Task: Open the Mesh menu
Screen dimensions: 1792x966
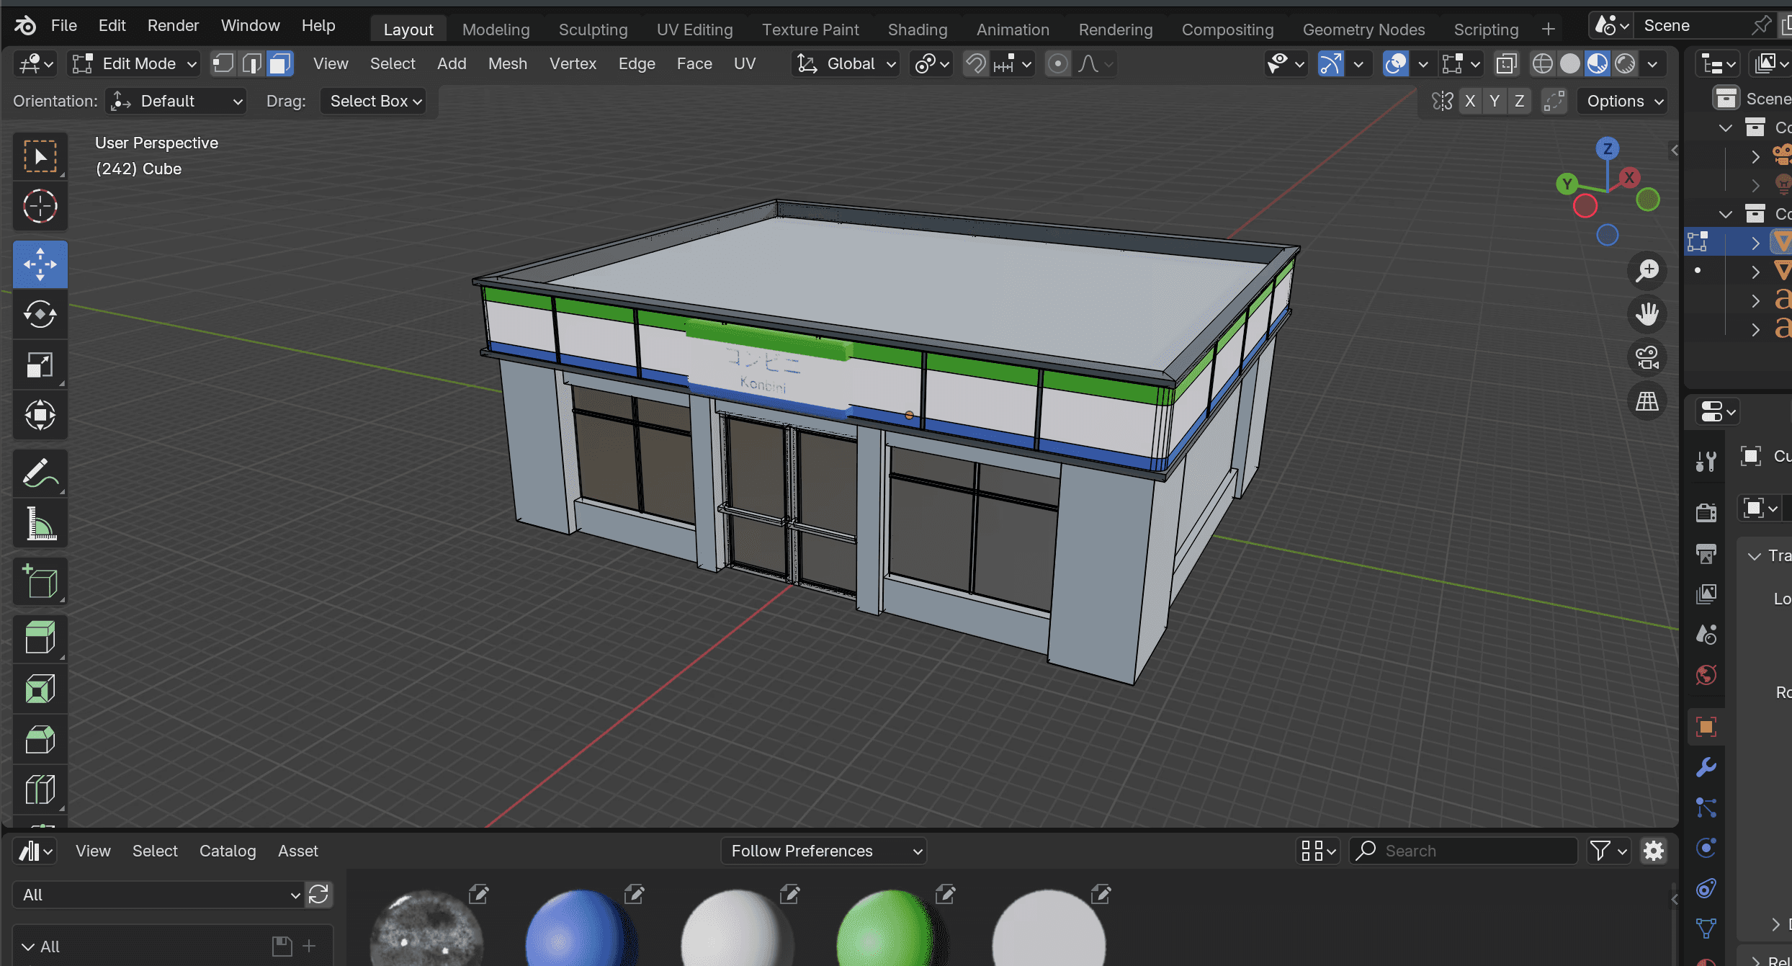Action: pos(507,63)
